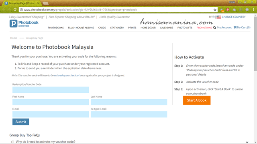Click the 'Welcome to Photobook Malaysia' heading

[53, 47]
